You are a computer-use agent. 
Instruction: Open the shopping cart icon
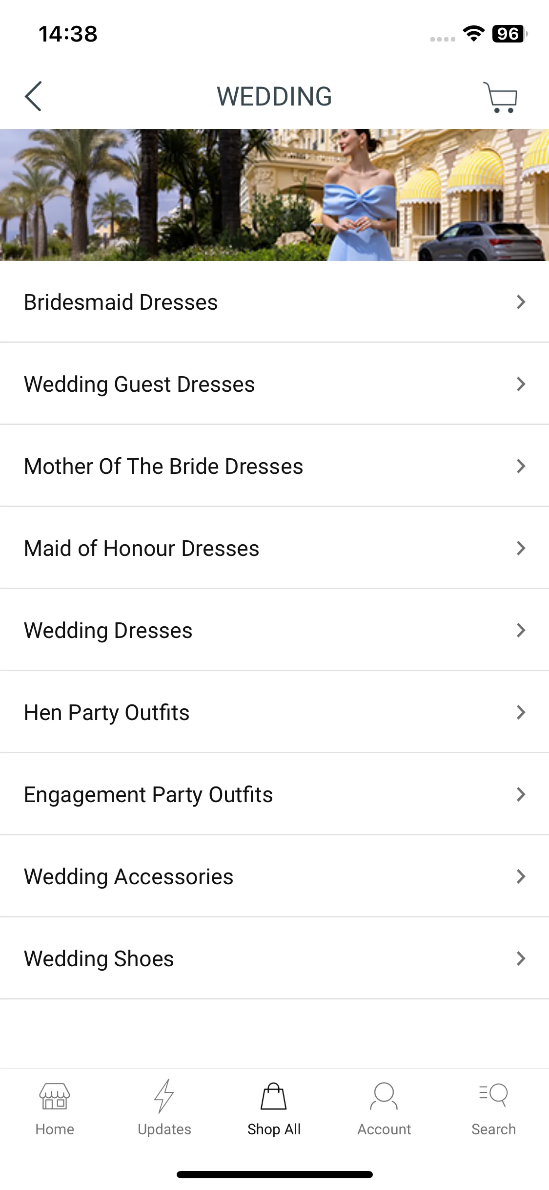(501, 97)
